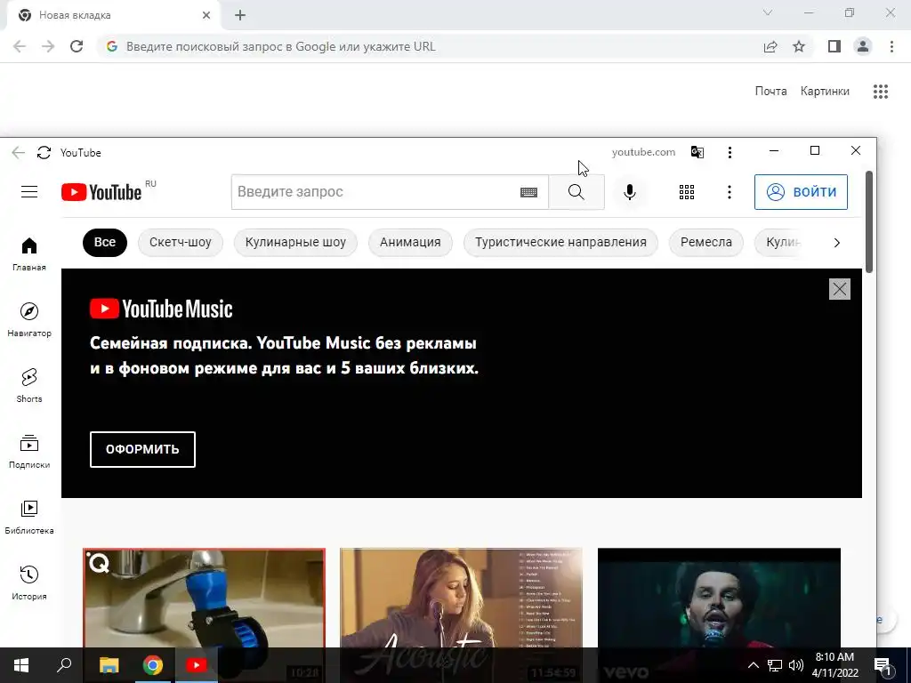Bookmark this tab with star icon
The height and width of the screenshot is (683, 911).
pyautogui.click(x=799, y=46)
